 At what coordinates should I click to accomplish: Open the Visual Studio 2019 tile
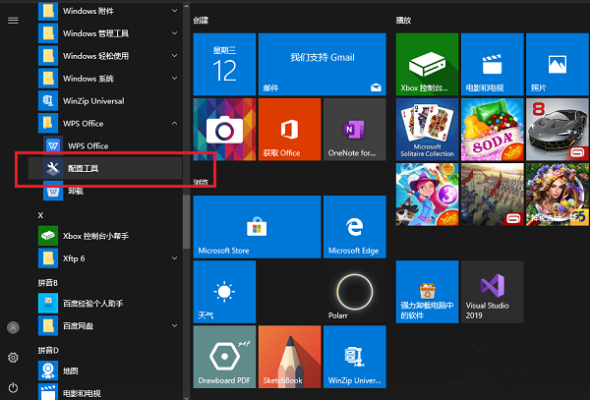click(492, 292)
